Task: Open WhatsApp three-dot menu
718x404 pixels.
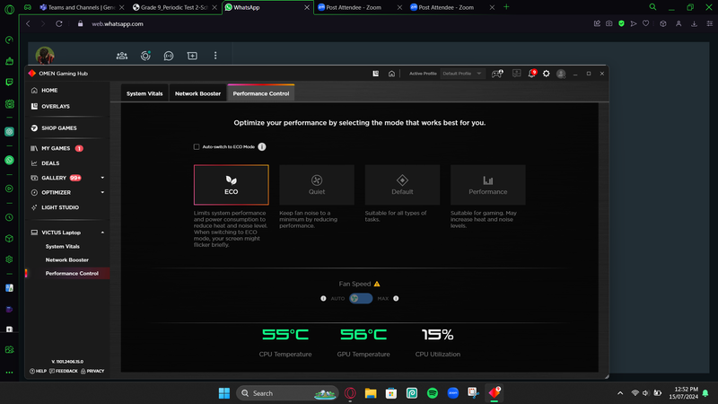Action: click(x=215, y=56)
